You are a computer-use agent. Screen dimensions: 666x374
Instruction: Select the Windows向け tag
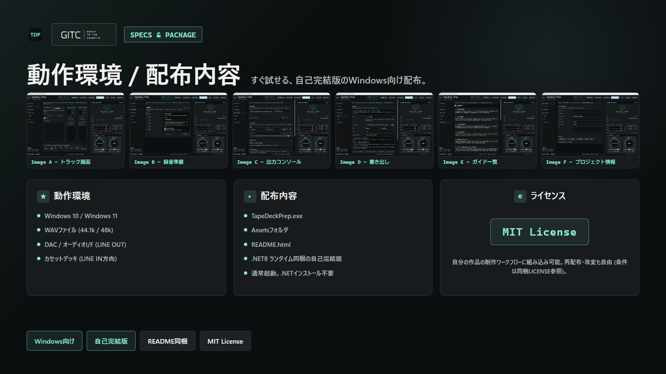tap(54, 341)
